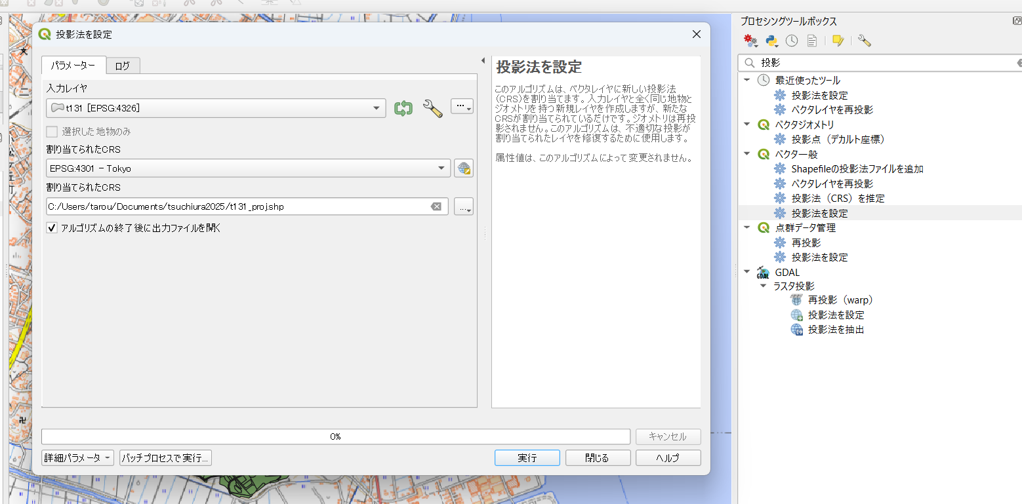Select ベクタレイヤを再投影 under ベクタ一般
This screenshot has height=504, width=1022.
[832, 184]
